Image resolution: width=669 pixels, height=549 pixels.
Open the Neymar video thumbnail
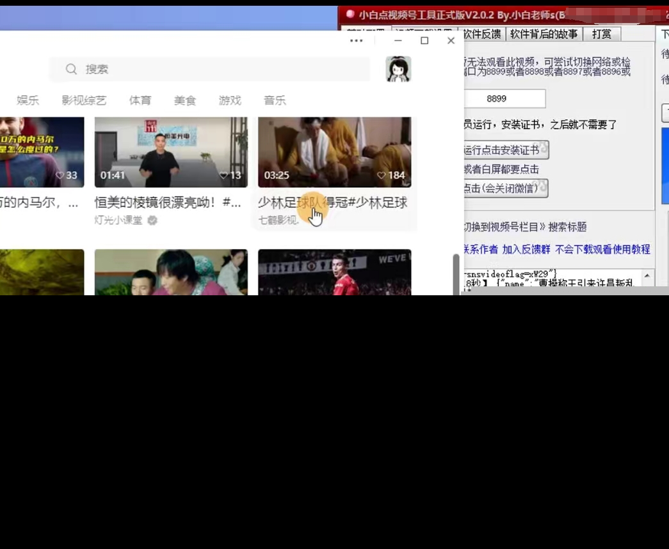[42, 152]
